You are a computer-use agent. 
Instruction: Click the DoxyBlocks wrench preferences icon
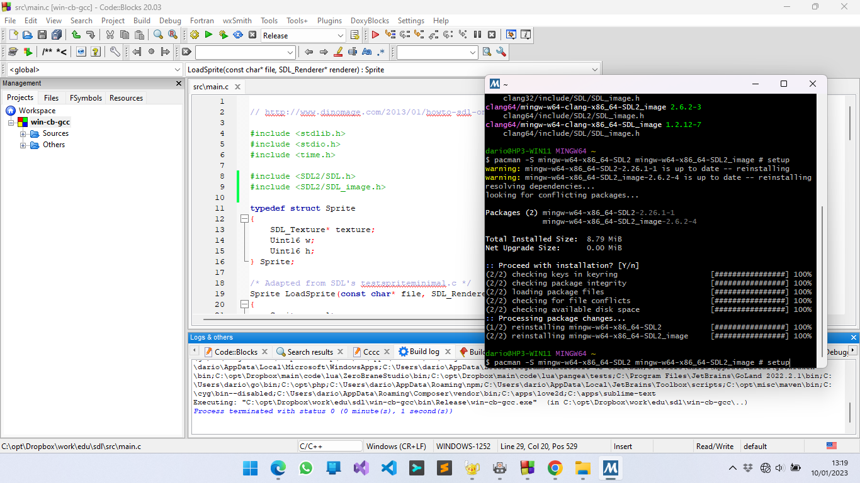(115, 52)
